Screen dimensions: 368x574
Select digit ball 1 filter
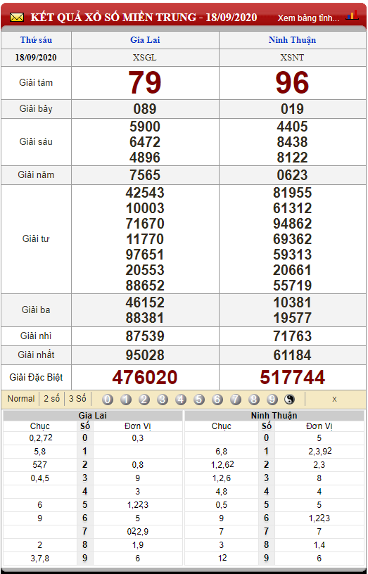(126, 400)
